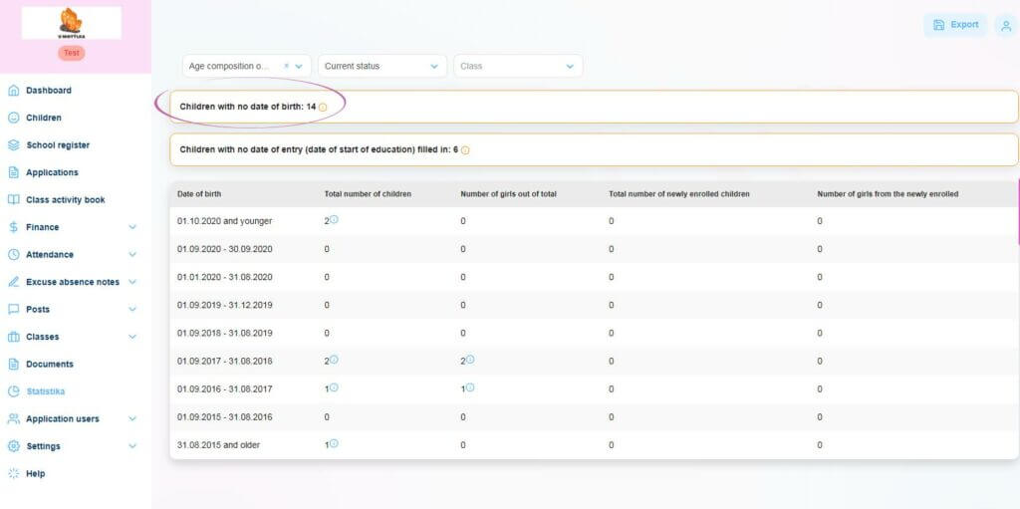Image resolution: width=1020 pixels, height=509 pixels.
Task: Click the info icon for no date of birth
Action: pos(323,108)
